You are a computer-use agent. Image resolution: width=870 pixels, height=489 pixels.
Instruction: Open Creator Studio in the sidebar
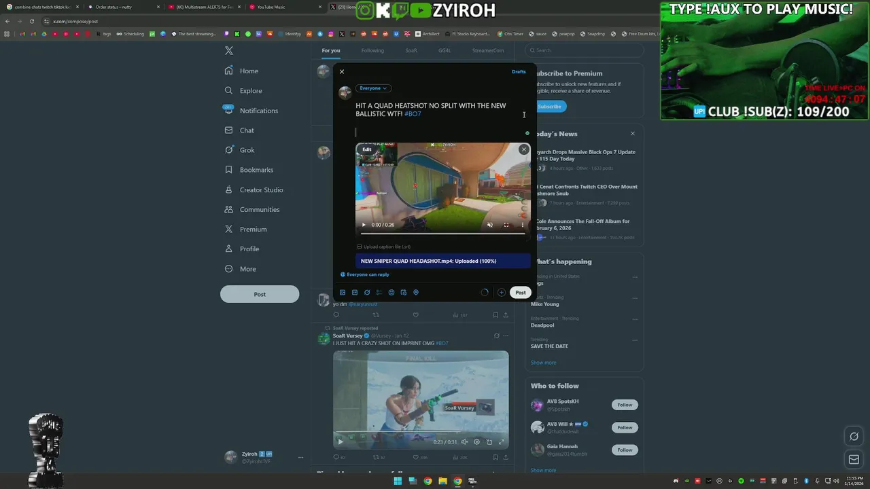click(254, 189)
